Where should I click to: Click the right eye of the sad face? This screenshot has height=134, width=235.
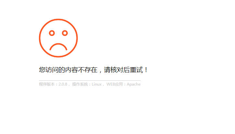(x=65, y=33)
